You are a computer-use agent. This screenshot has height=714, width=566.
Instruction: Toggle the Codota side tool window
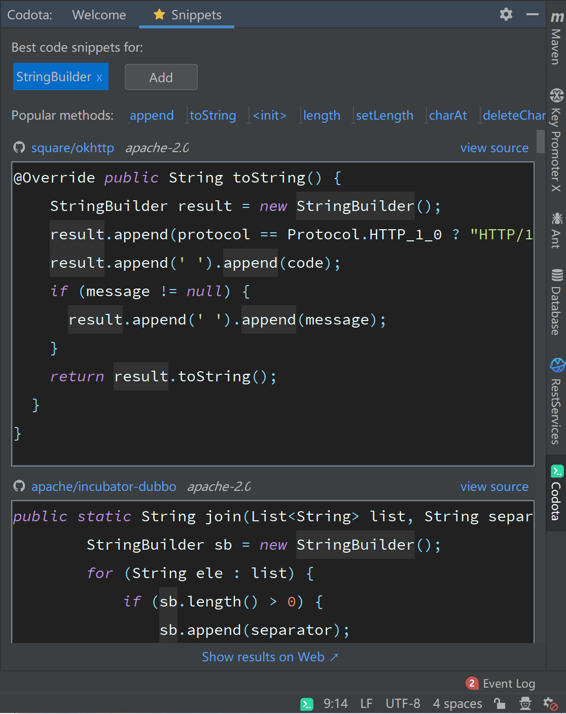tap(556, 493)
